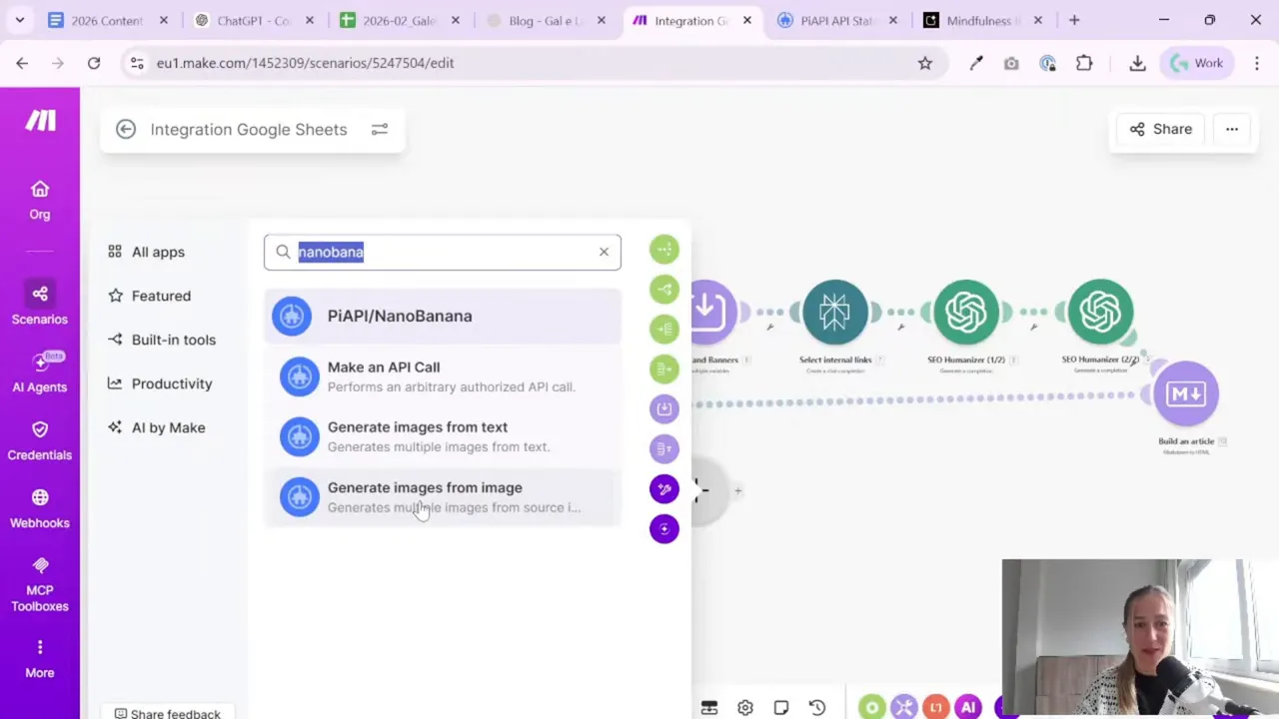Click the app search field with nanobana
Image resolution: width=1279 pixels, height=719 pixels.
(442, 252)
